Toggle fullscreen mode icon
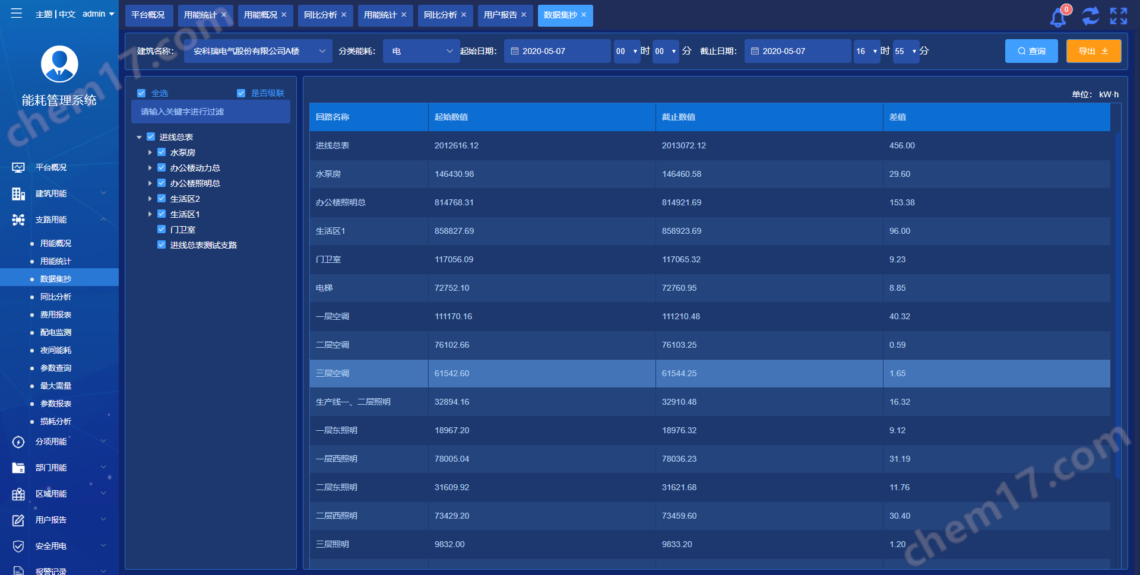Image resolution: width=1140 pixels, height=575 pixels. coord(1119,16)
